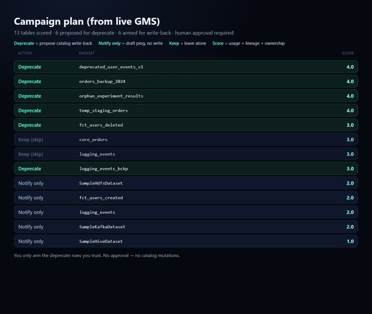Click Notify only on the fct_users_created row
Viewport: 372px width, 314px height.
31,198
